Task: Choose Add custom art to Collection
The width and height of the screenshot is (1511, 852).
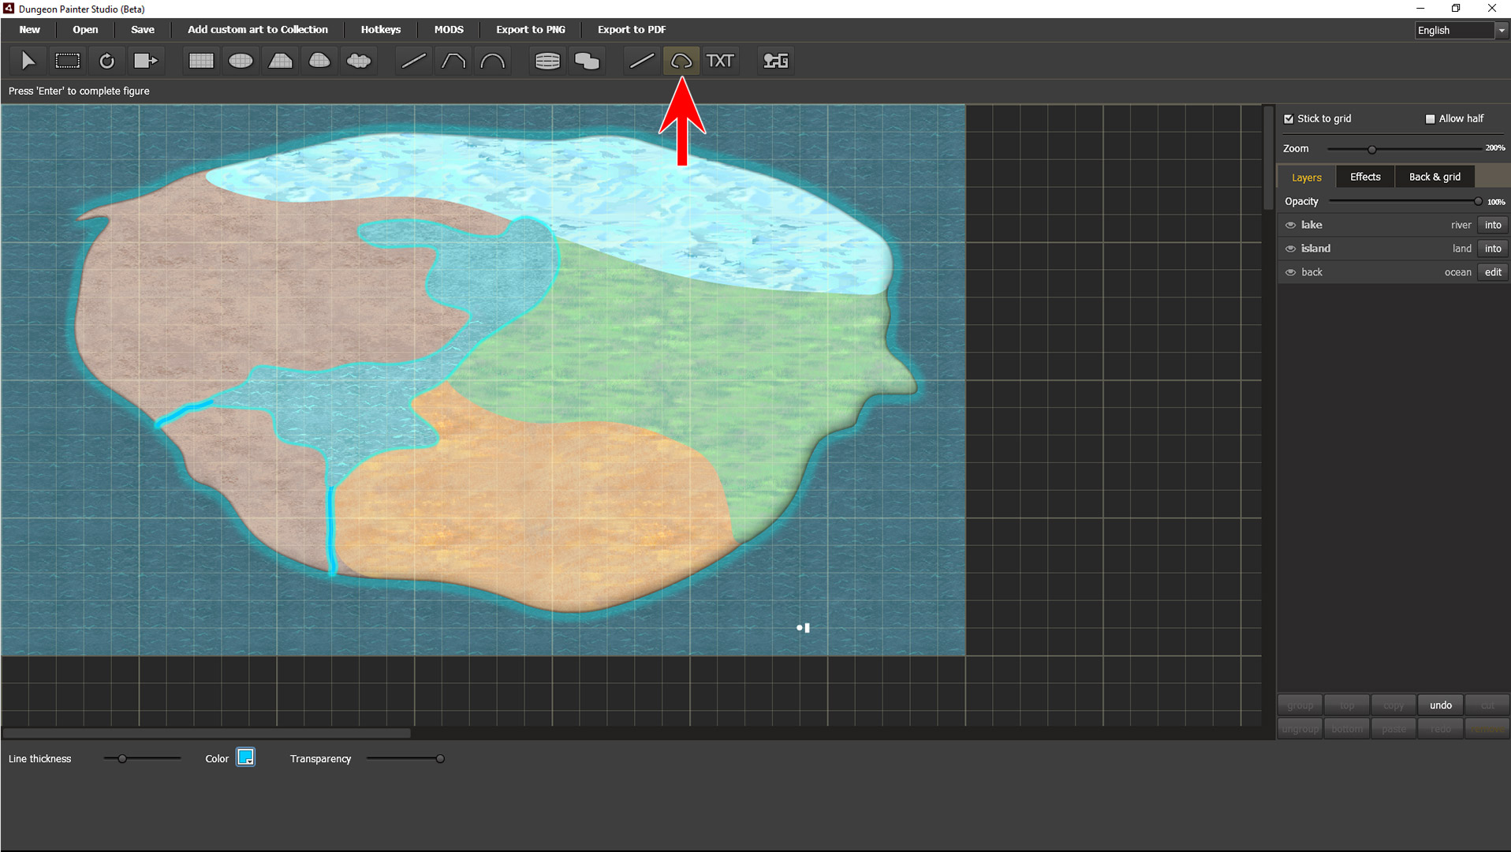Action: pos(258,29)
